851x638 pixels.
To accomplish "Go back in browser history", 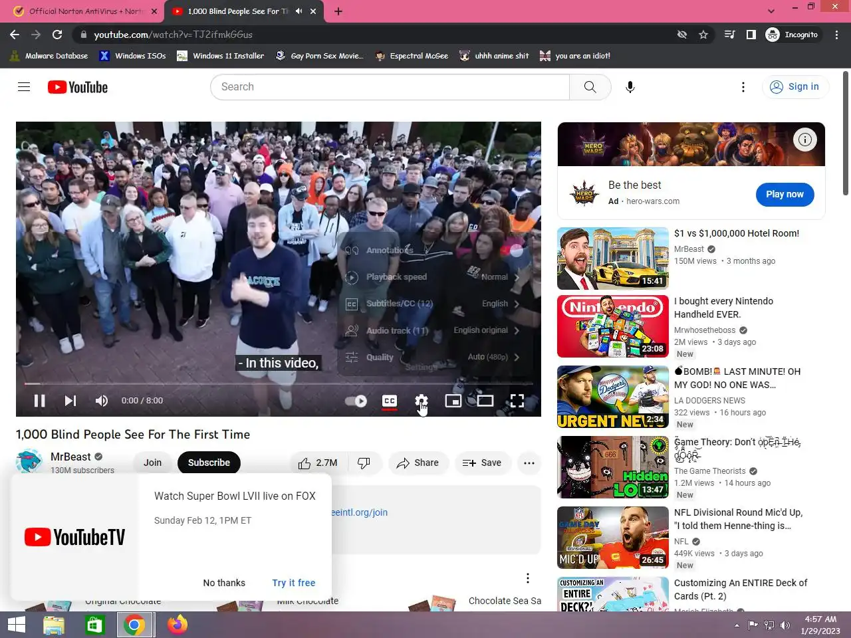I will (15, 35).
